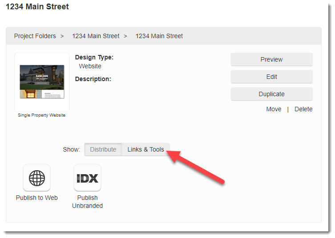This screenshot has height=238, width=335.
Task: Click the Description field label
Action: [x=93, y=79]
